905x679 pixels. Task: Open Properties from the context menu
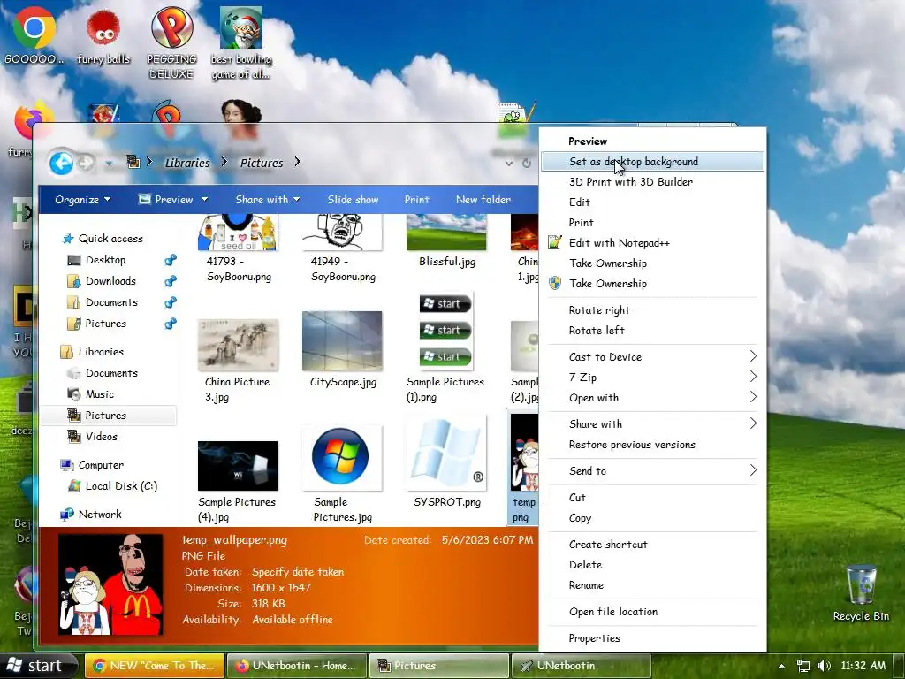[x=652, y=638]
